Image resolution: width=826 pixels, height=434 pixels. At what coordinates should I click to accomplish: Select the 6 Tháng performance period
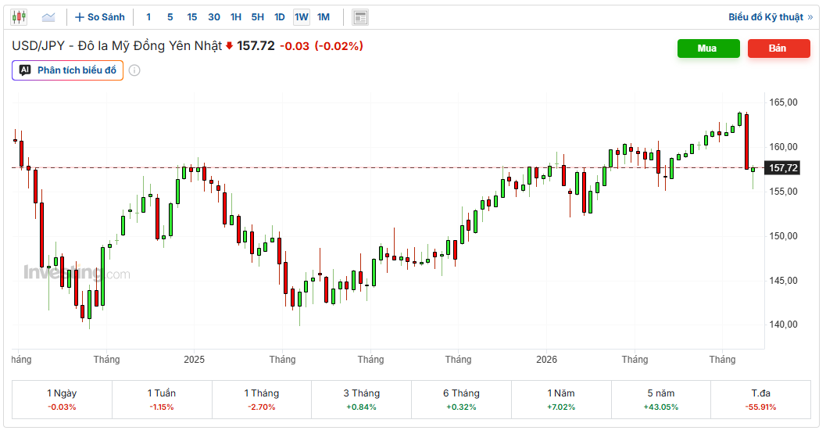pos(462,400)
